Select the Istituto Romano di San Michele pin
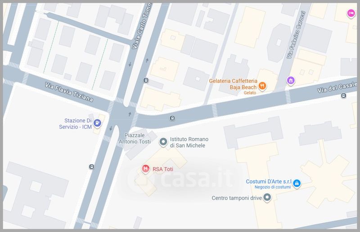Viewport: 360px width, 232px height. (163, 142)
